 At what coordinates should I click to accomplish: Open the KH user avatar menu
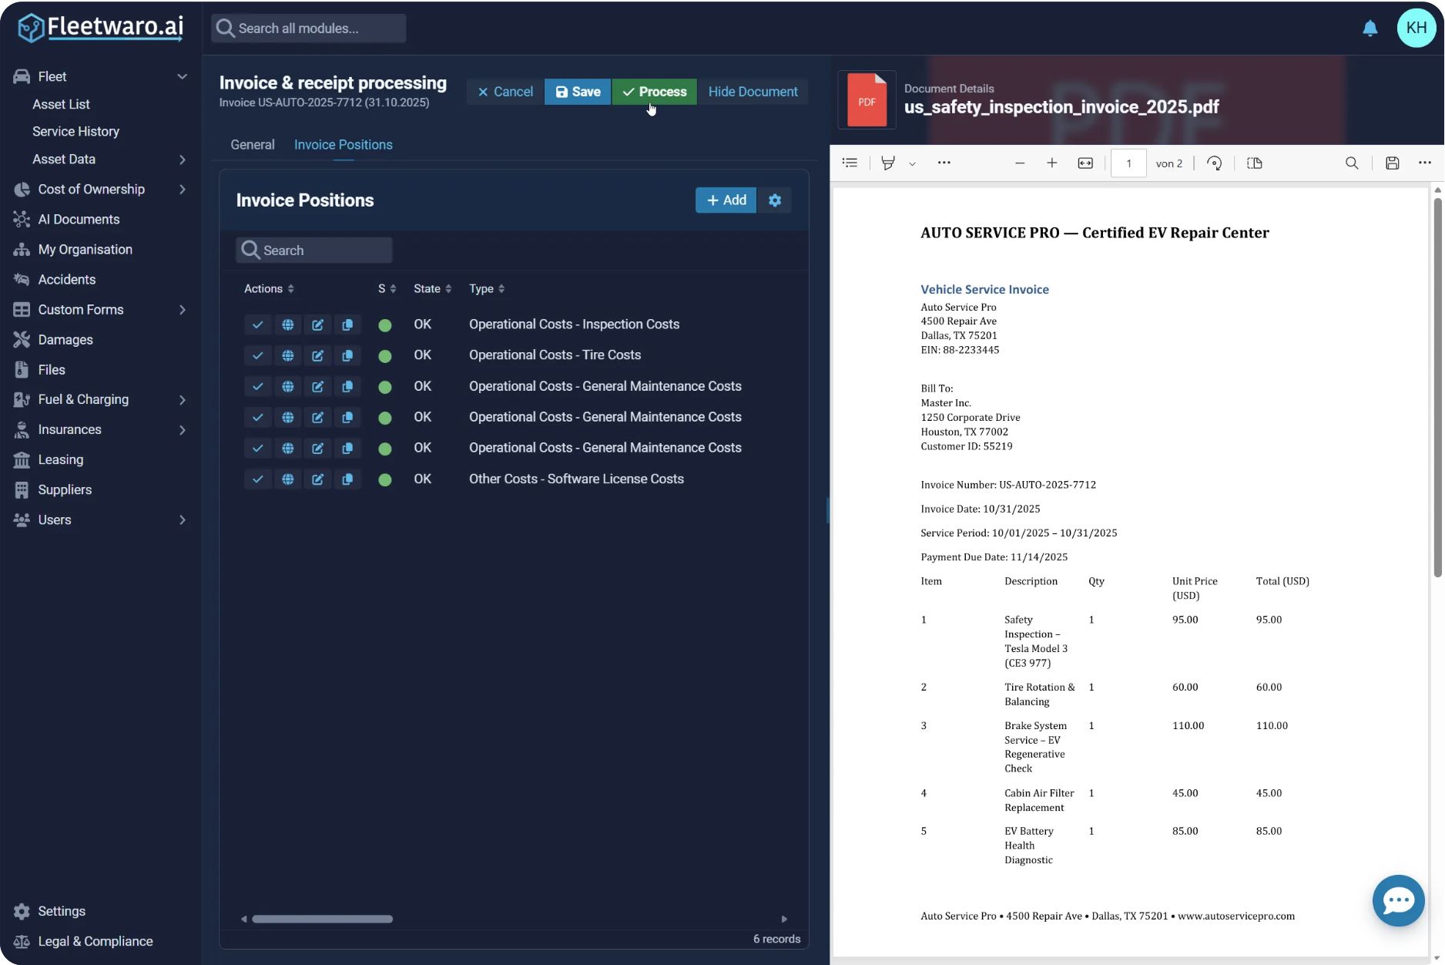tap(1417, 29)
